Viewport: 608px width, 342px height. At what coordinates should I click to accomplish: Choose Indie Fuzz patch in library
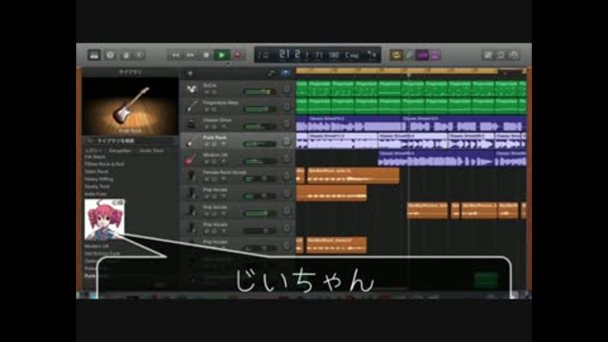click(x=96, y=194)
